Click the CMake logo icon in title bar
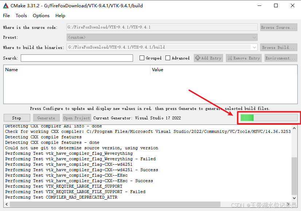Viewport: 301px width, 211px height. (x=6, y=6)
